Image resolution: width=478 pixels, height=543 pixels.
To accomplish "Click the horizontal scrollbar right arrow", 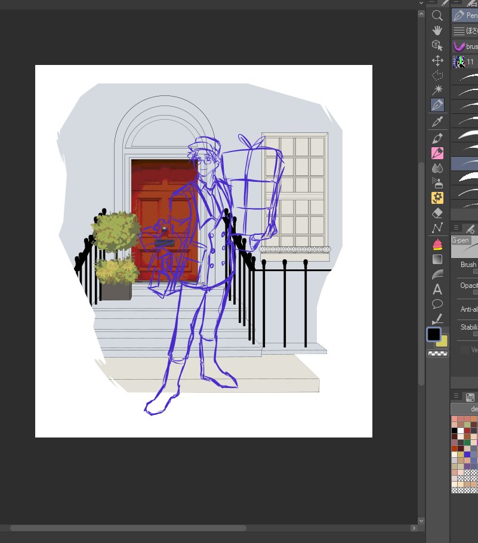I will click(x=414, y=528).
